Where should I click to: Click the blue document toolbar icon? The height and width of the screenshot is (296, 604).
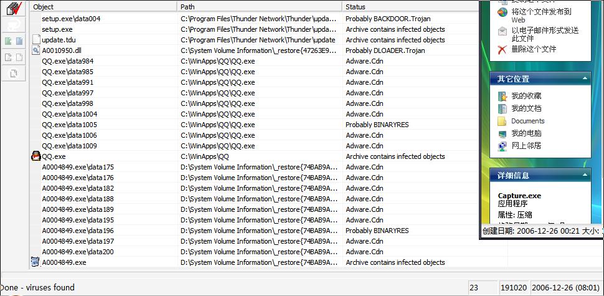[19, 41]
